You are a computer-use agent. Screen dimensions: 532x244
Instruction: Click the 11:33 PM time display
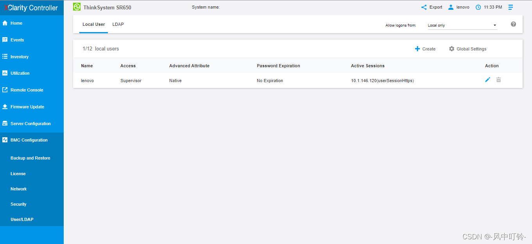click(x=493, y=7)
